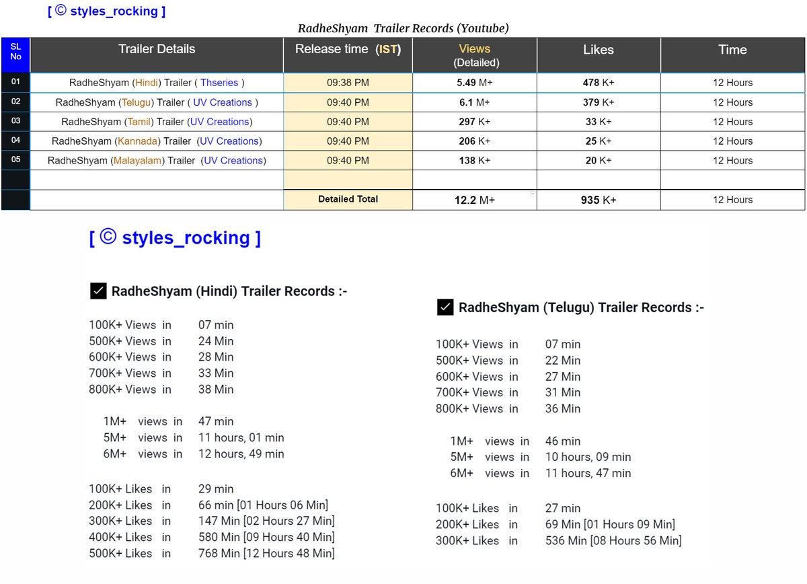Select Telugu 300K+ Likes 536 Min value

[613, 541]
